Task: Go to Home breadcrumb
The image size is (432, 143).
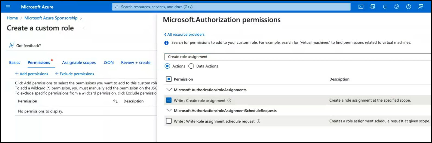Action: tap(12, 18)
